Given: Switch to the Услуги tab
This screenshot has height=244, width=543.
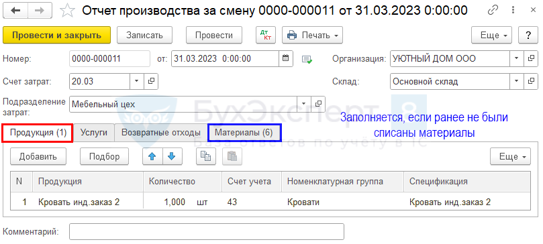Looking at the screenshot, I should click(93, 133).
